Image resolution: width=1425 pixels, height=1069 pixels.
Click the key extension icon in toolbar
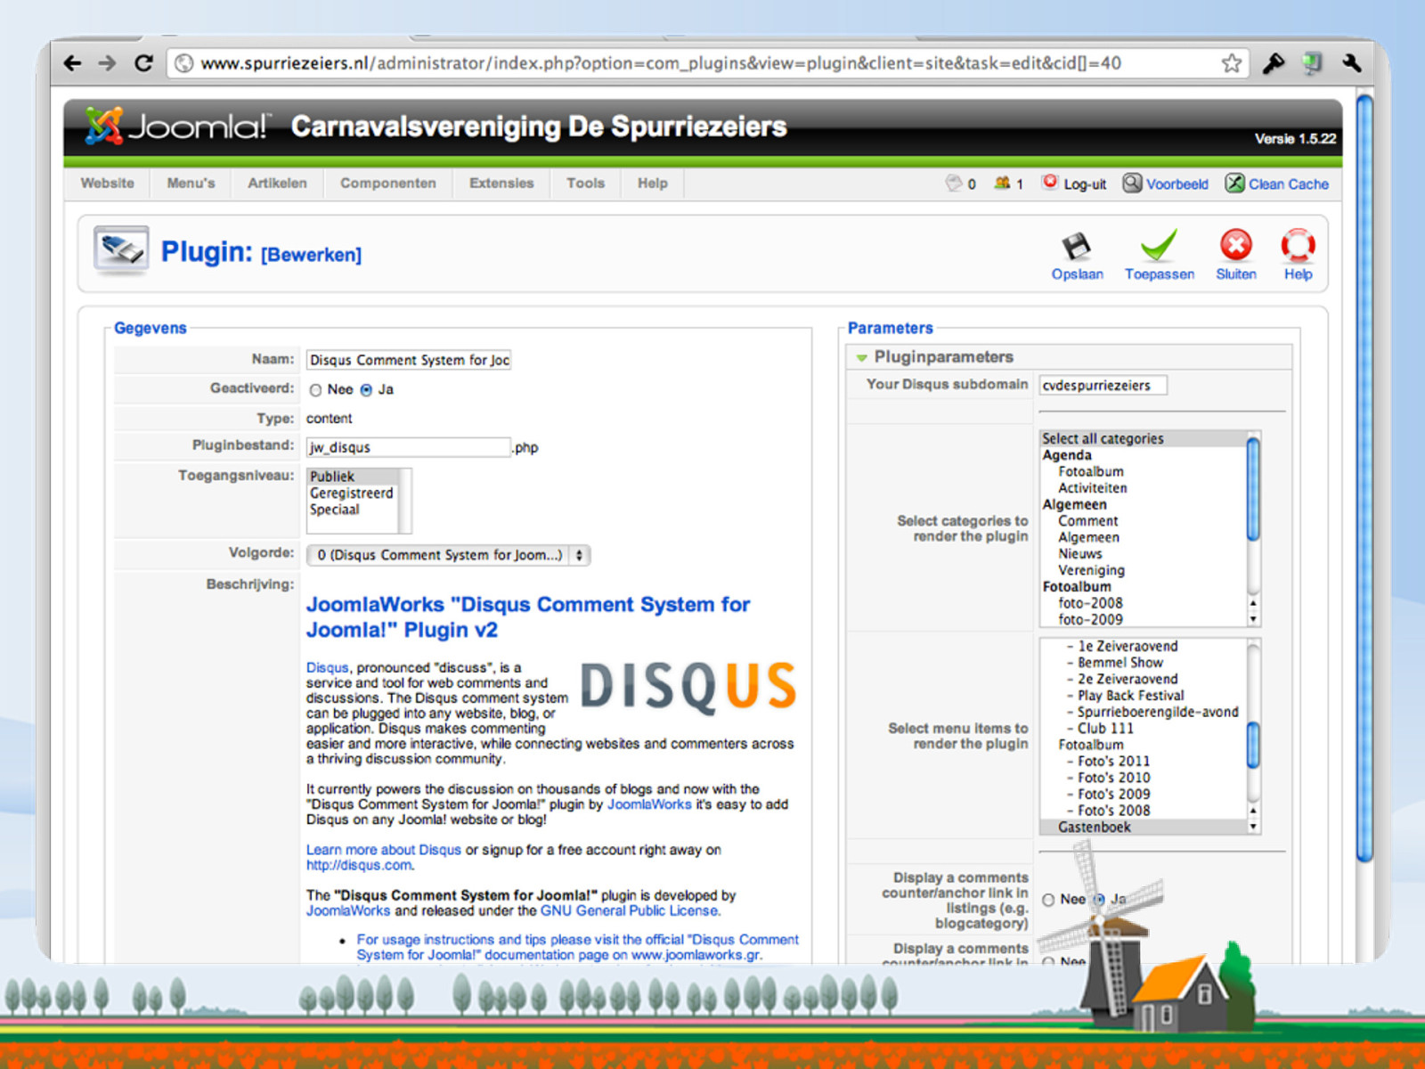pyautogui.click(x=1274, y=63)
